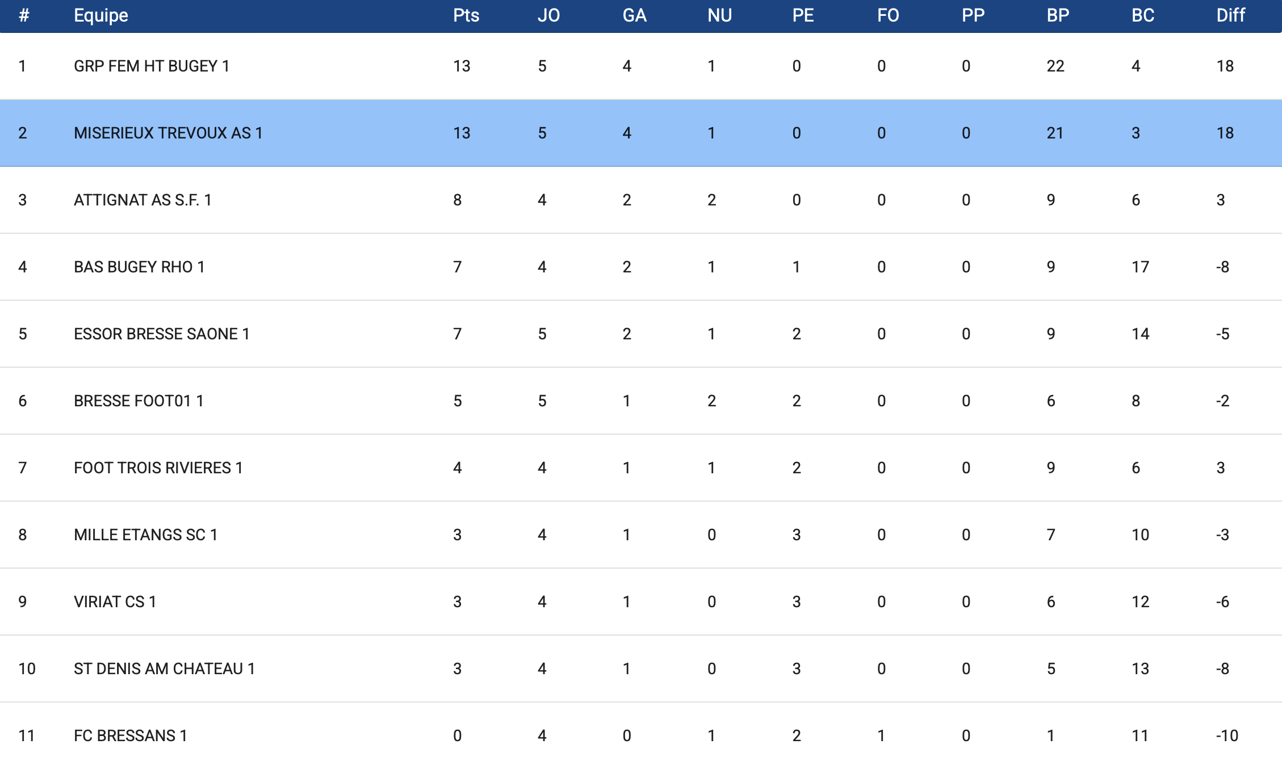Click the Pts column header
This screenshot has height=765, width=1282.
pyautogui.click(x=466, y=15)
